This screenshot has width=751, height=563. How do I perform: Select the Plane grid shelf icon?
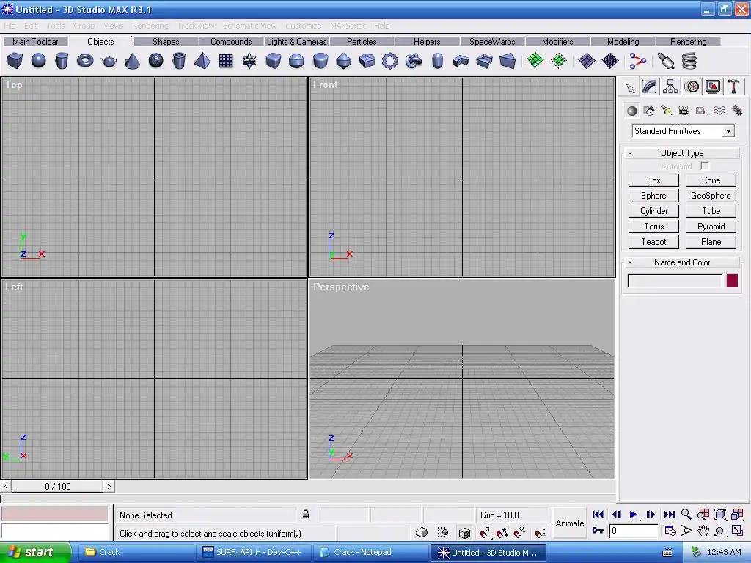click(226, 61)
